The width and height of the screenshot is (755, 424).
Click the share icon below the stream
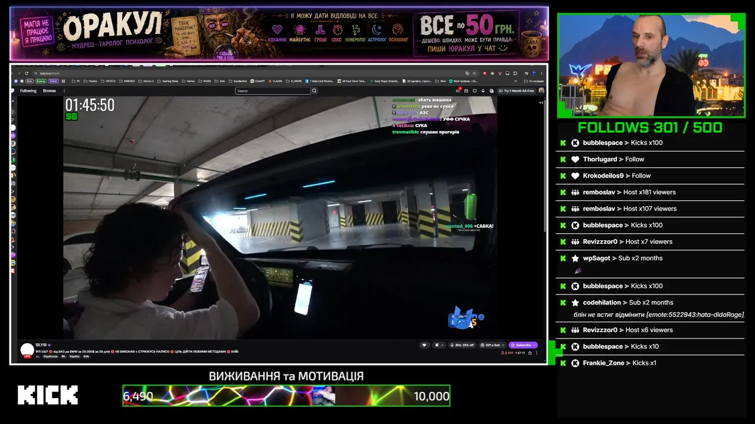pos(530,353)
